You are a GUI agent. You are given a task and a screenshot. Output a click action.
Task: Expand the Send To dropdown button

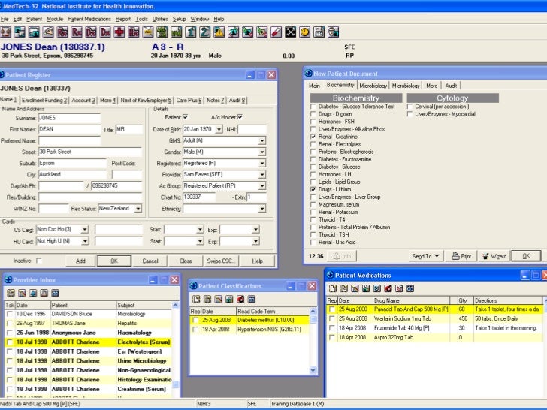(x=425, y=256)
